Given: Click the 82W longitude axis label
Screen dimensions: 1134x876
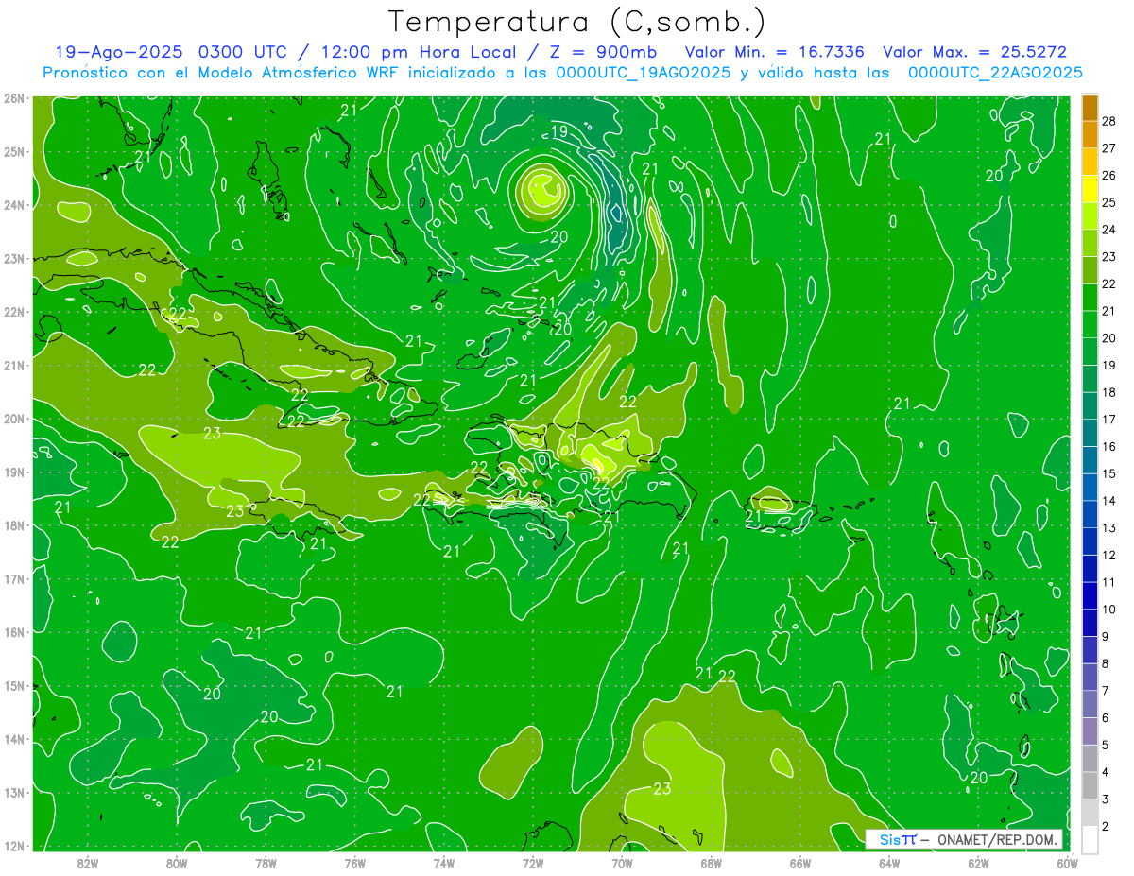Looking at the screenshot, I should click(87, 863).
